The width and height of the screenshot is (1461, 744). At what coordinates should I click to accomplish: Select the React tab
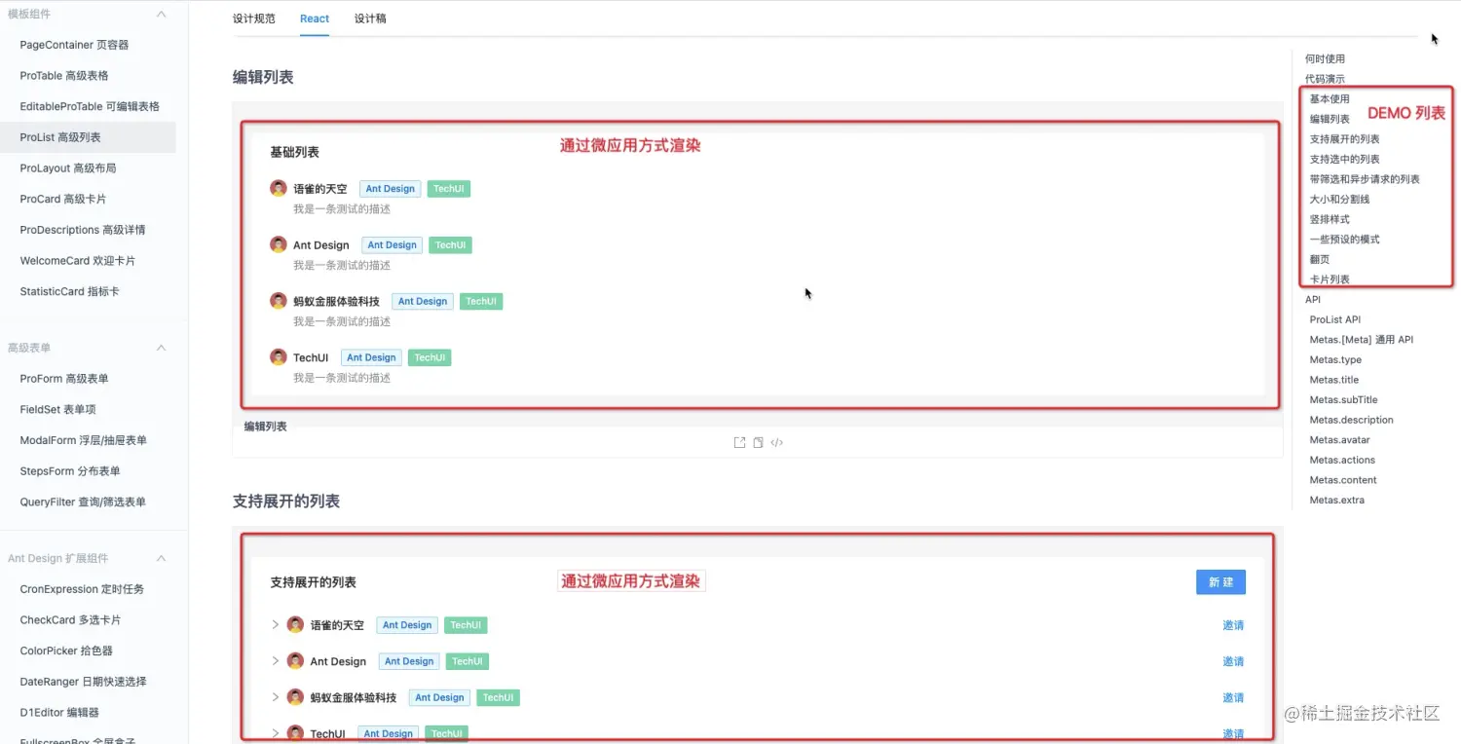[x=315, y=19]
